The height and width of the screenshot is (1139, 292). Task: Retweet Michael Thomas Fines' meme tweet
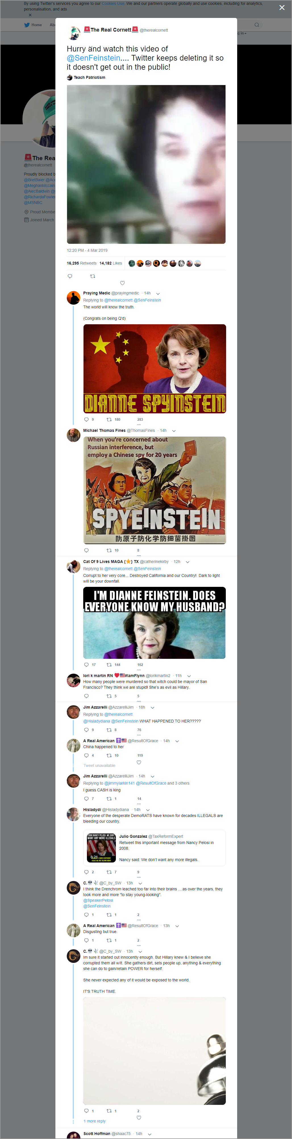(x=109, y=550)
